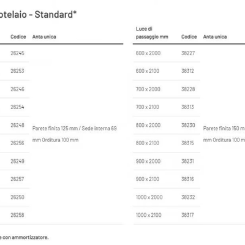Click code 38317 in last row
Screen dimensions: 245x245
[187, 215]
